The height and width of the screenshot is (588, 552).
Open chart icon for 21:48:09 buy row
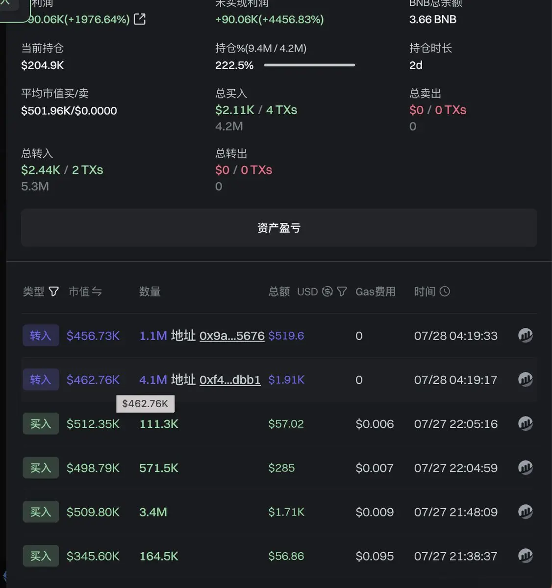(x=526, y=512)
